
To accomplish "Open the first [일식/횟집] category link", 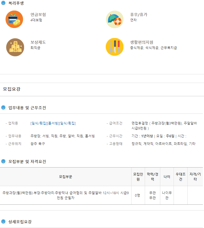I will click(x=39, y=123).
